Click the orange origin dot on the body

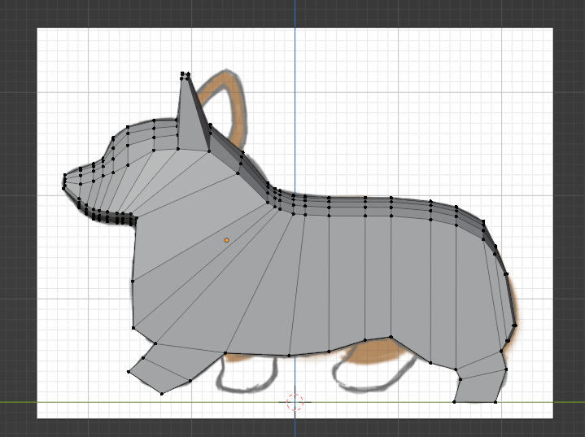[226, 240]
